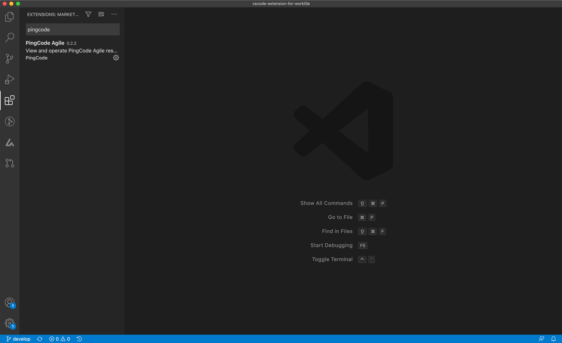Filter extensions with the funnel icon
Image resolution: width=562 pixels, height=343 pixels.
(x=88, y=14)
